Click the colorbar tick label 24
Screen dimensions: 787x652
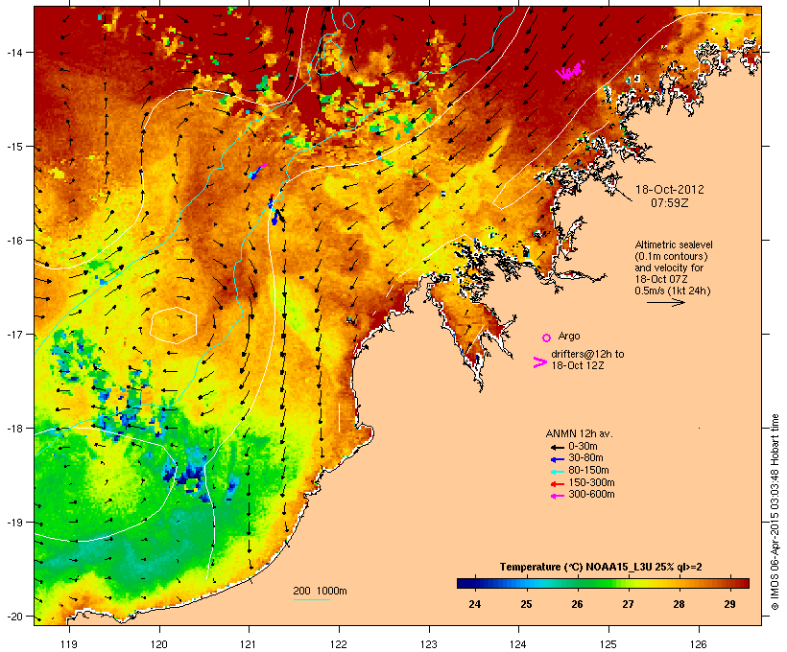pos(475,604)
